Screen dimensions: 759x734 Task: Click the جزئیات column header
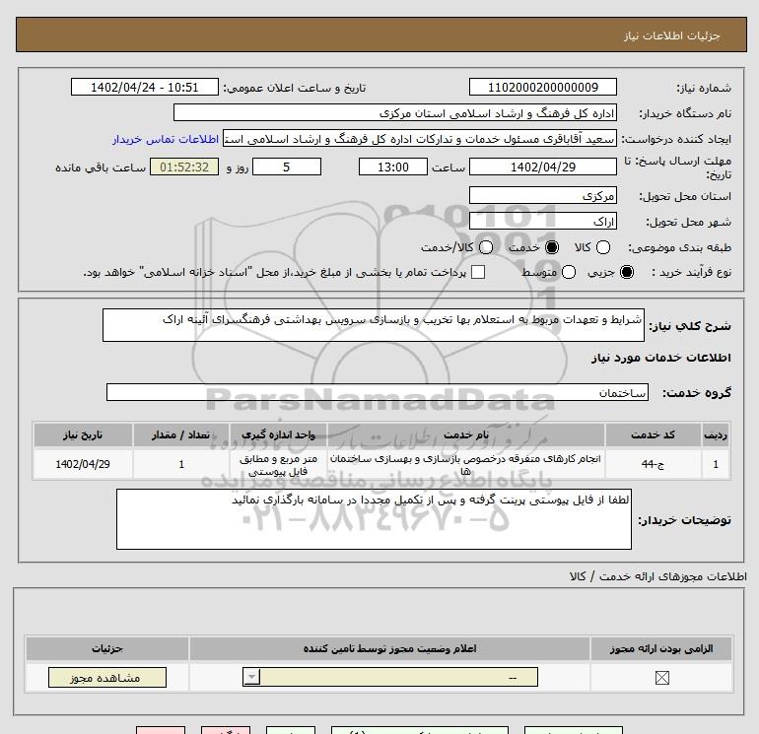pos(107,649)
